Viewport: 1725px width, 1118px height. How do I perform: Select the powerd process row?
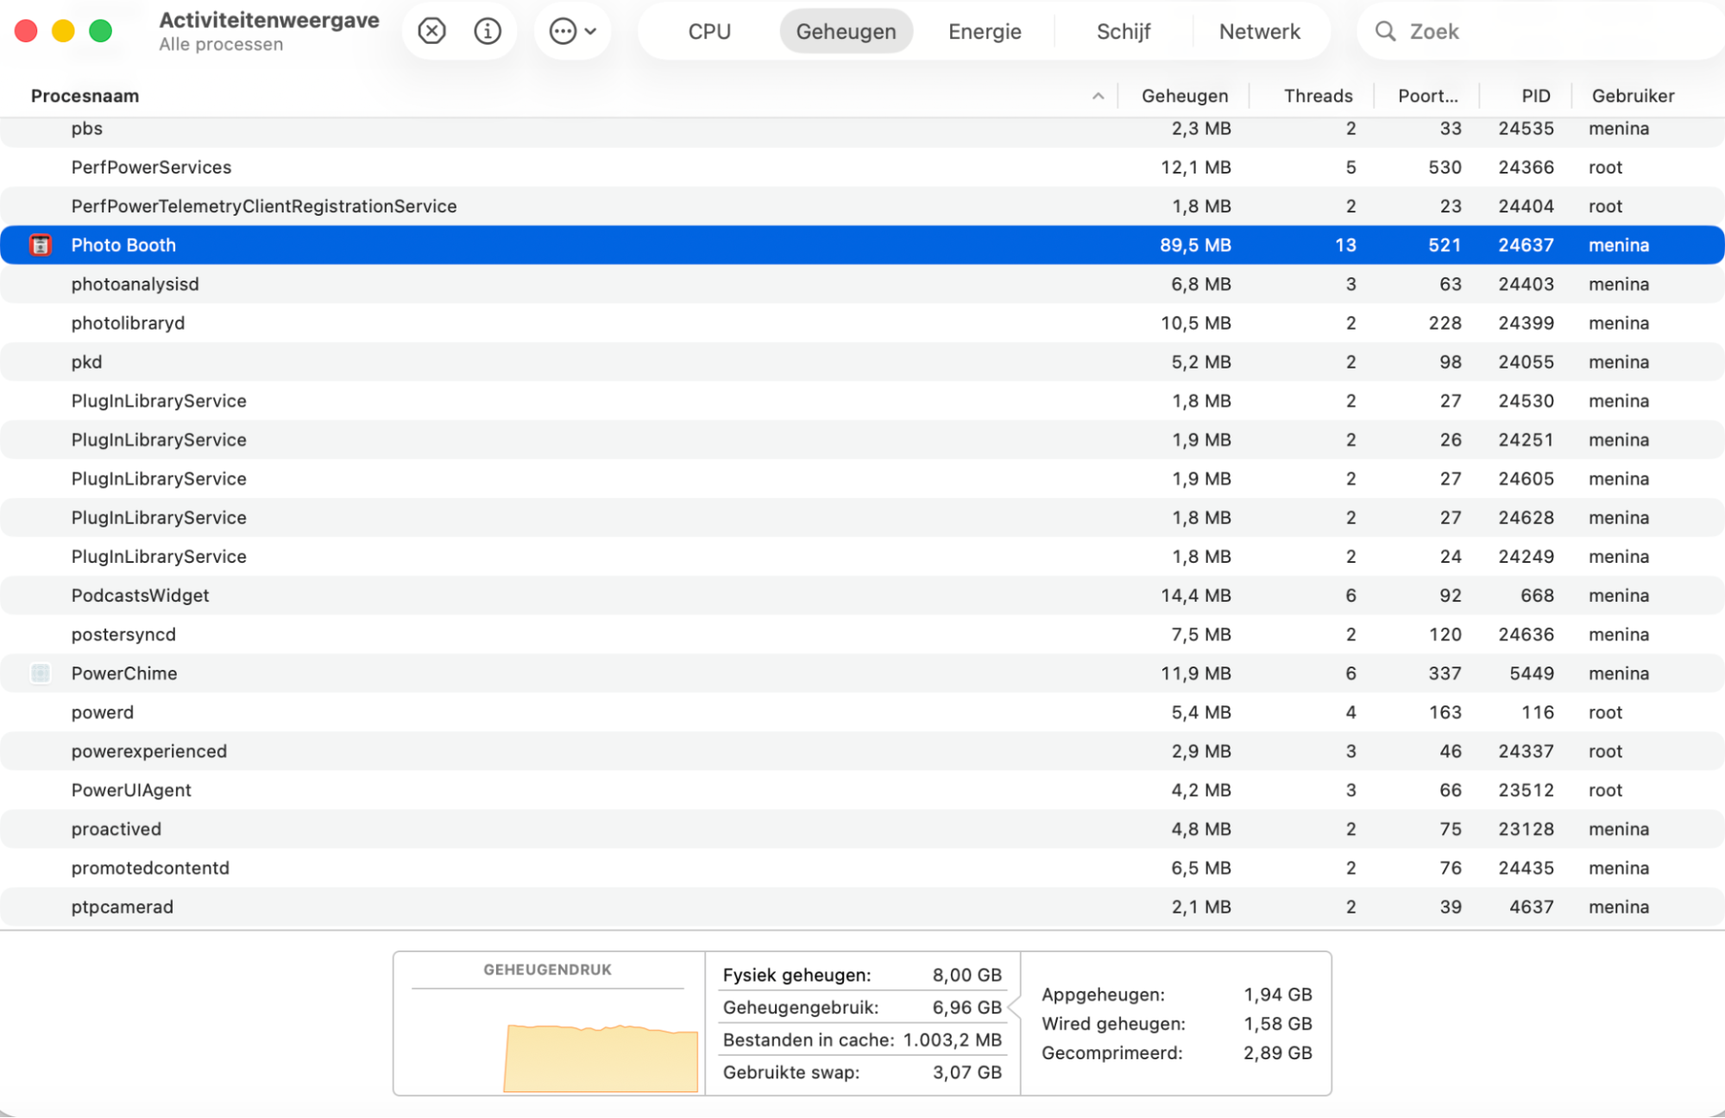(862, 712)
